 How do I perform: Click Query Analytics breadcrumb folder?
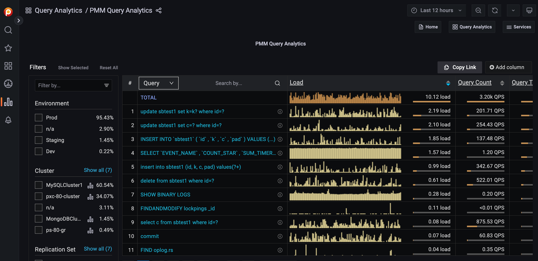pyautogui.click(x=58, y=10)
